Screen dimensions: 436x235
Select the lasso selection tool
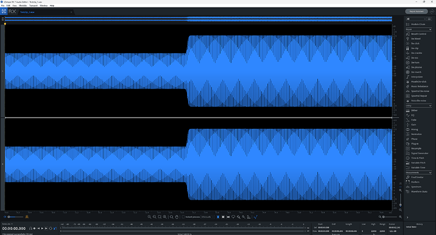click(233, 217)
